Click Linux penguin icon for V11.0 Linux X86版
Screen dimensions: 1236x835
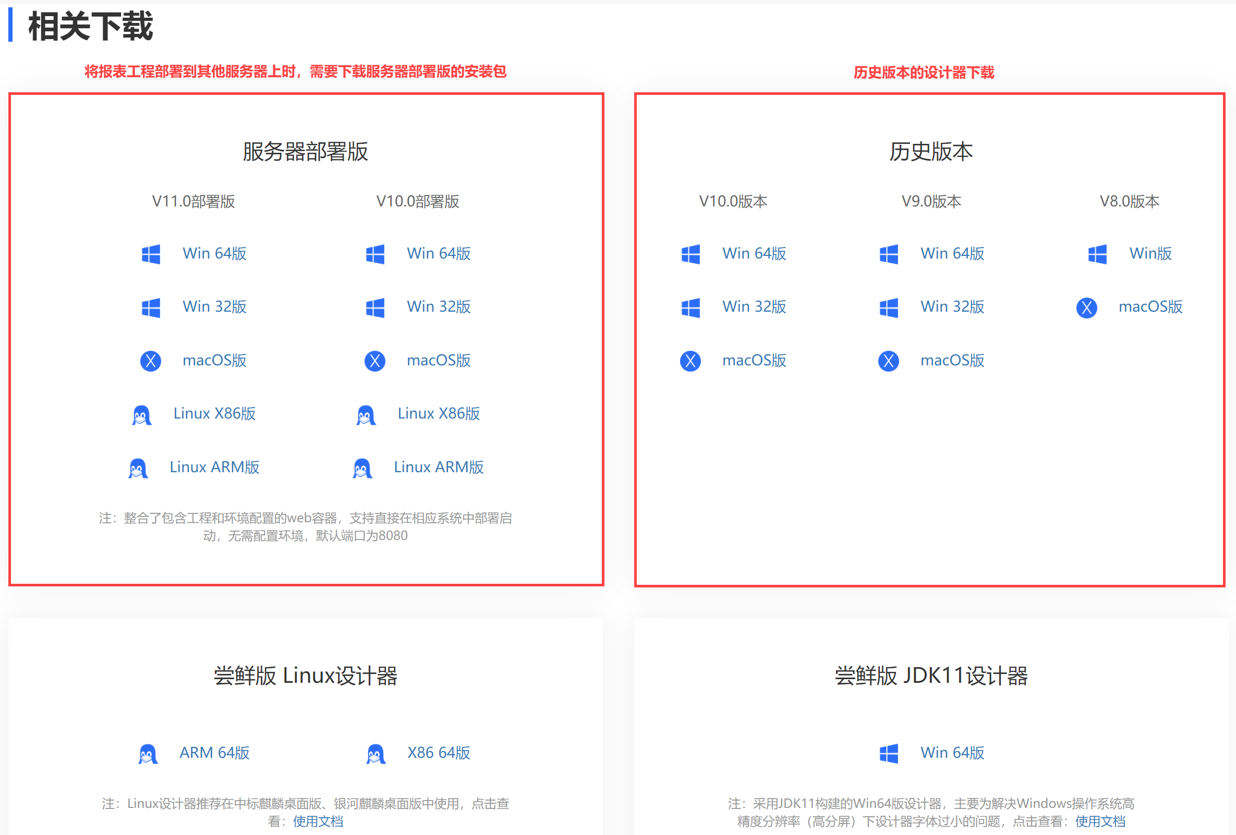point(141,414)
